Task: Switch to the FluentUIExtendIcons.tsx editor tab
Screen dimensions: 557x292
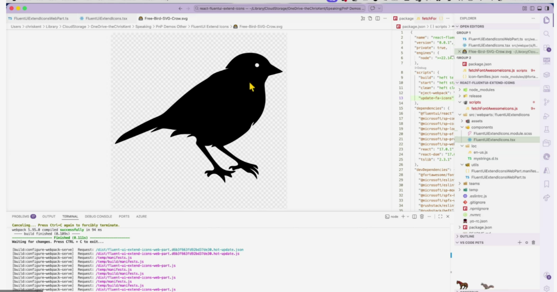Action: tap(106, 18)
